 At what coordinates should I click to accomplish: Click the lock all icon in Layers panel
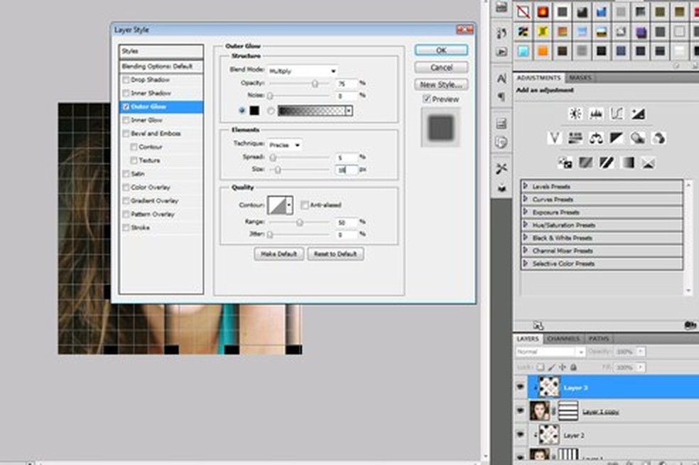(573, 367)
